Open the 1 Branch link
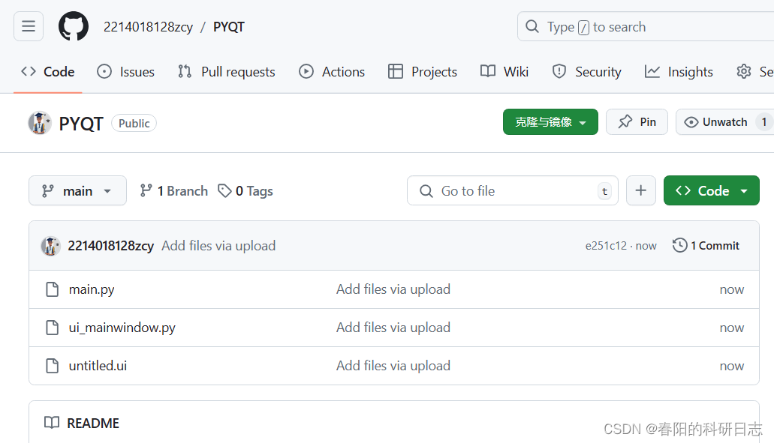The height and width of the screenshot is (443, 774). pos(173,190)
